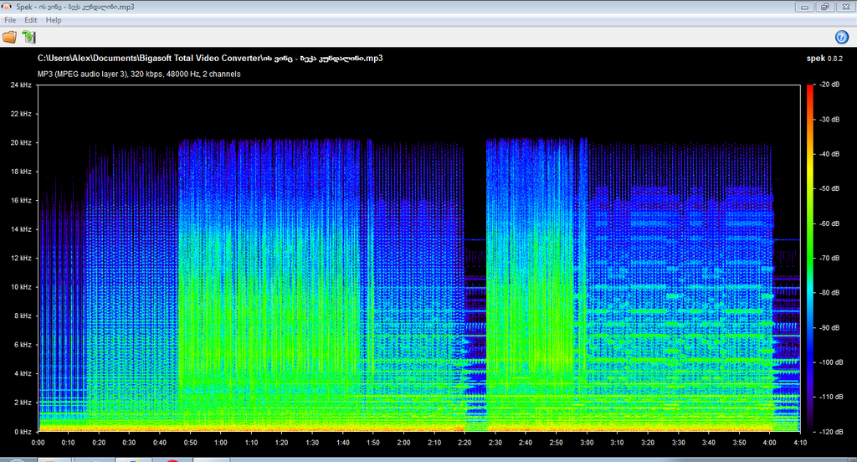Viewport: 857px width, 462px height.
Task: Click the file path text above spectrogram
Action: (210, 58)
